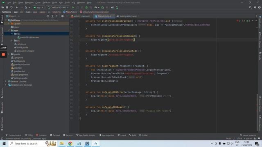This screenshot has width=262, height=147.
Task: Click Sync Project with Gradle elephant icon
Action: (113, 7)
